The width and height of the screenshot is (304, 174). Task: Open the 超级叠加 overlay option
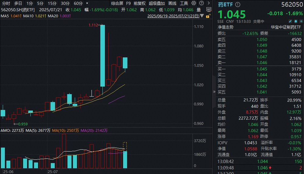(157, 3)
